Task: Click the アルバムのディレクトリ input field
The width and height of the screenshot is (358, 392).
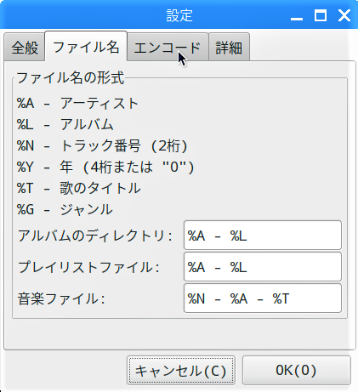Action: pyautogui.click(x=263, y=236)
